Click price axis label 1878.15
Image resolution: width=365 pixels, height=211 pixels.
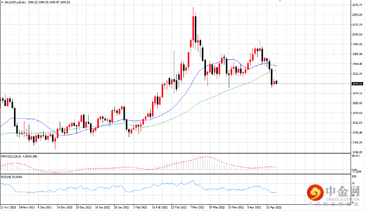[x=357, y=93]
